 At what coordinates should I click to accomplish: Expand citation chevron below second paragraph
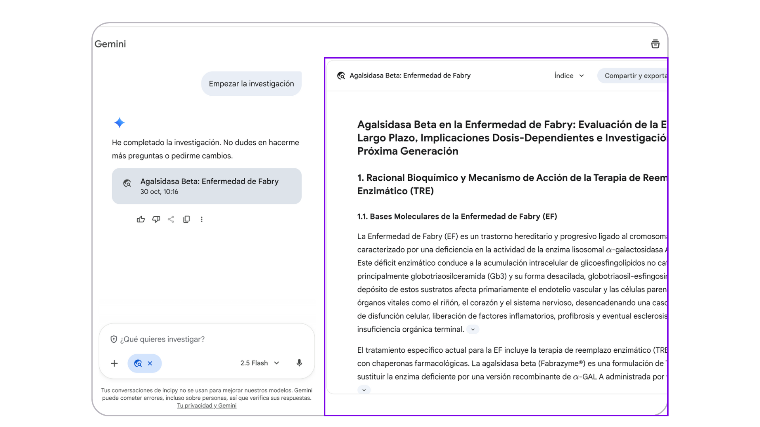[364, 390]
